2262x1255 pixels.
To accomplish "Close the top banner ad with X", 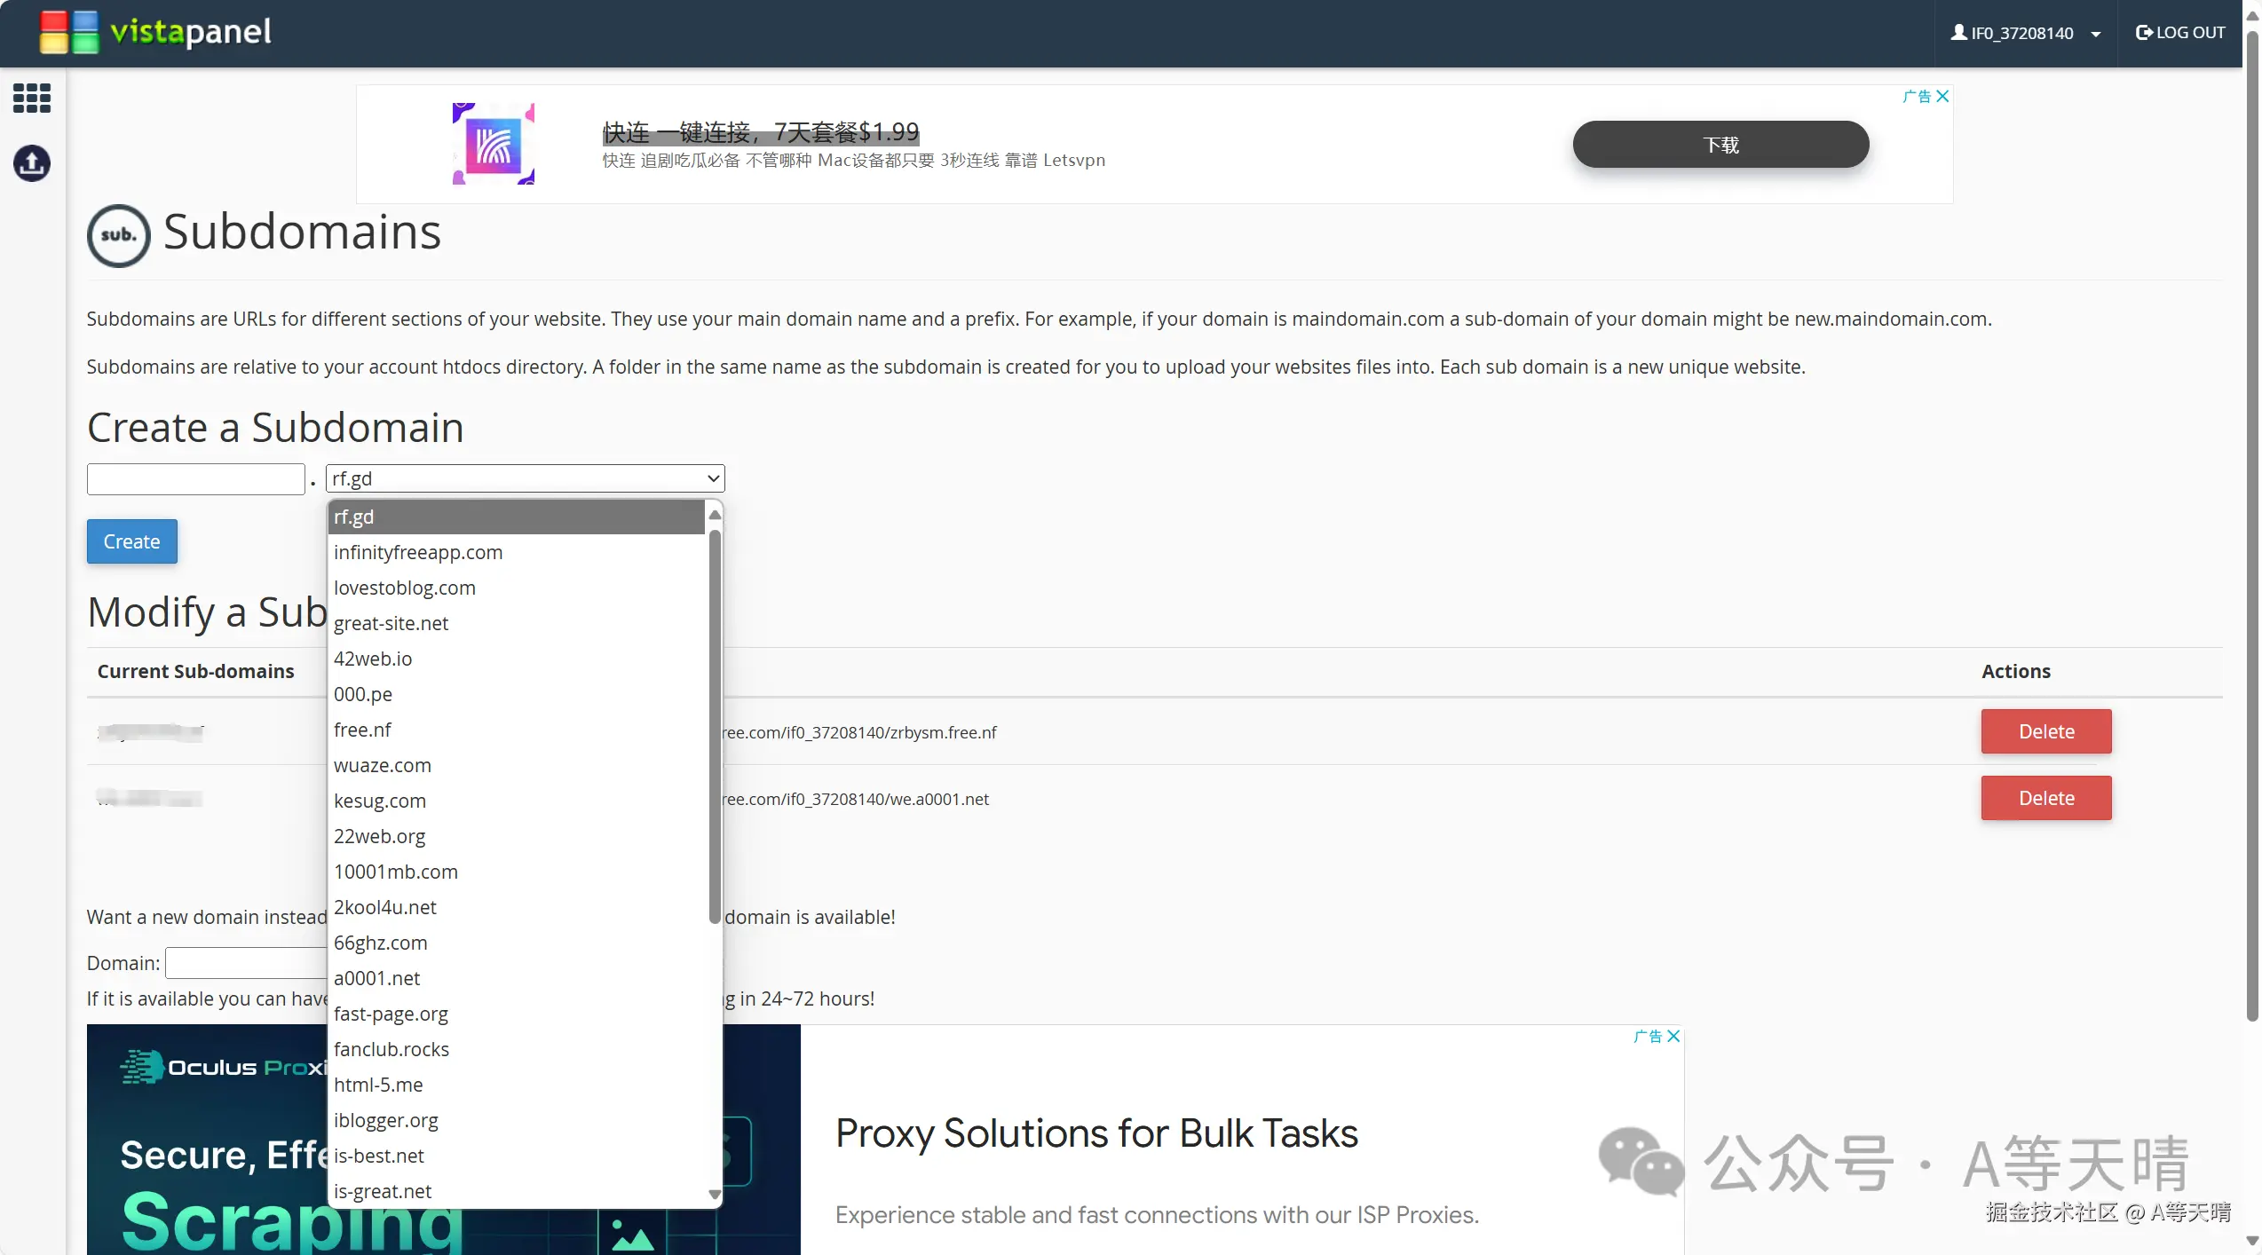I will (1942, 96).
